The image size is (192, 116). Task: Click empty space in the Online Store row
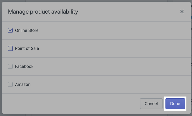[110, 30]
